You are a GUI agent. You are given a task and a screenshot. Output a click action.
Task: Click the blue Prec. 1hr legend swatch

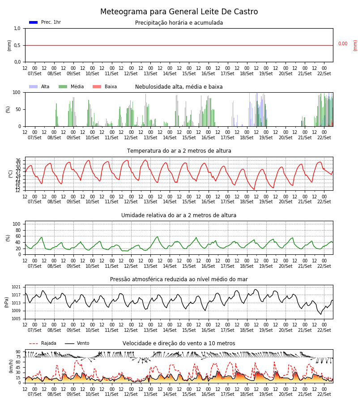pos(34,22)
